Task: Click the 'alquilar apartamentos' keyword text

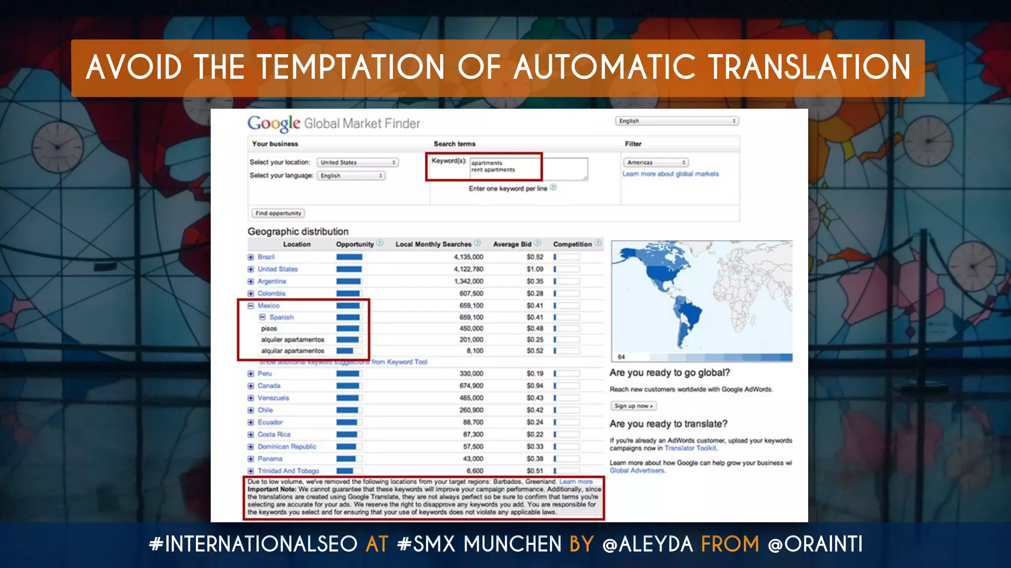Action: point(293,351)
